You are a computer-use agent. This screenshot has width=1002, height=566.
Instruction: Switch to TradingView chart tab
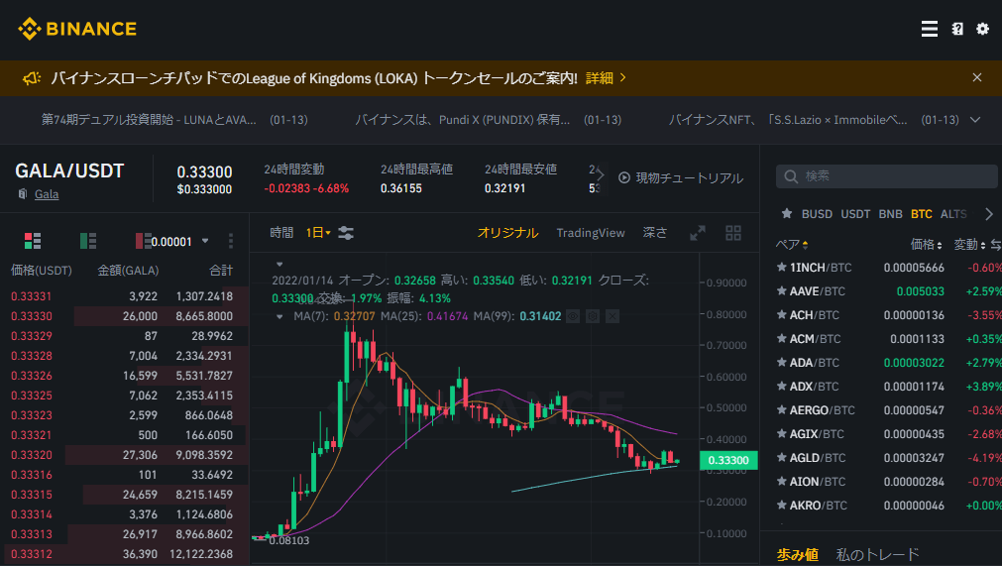(591, 233)
